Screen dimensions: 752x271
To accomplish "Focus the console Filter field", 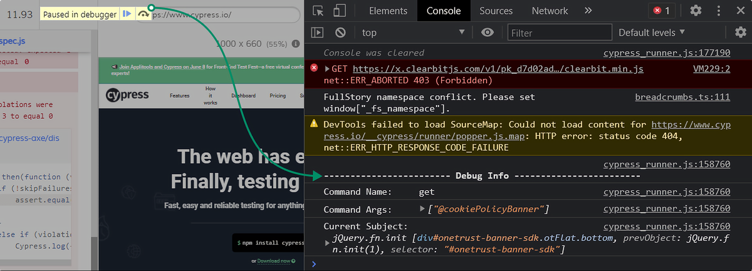I will pyautogui.click(x=560, y=32).
